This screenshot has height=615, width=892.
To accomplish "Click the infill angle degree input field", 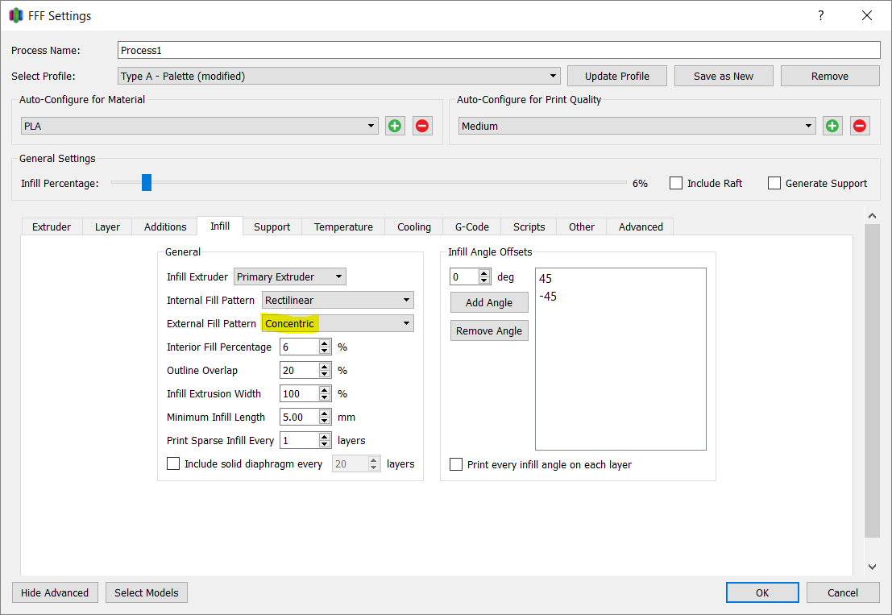I will tap(464, 276).
